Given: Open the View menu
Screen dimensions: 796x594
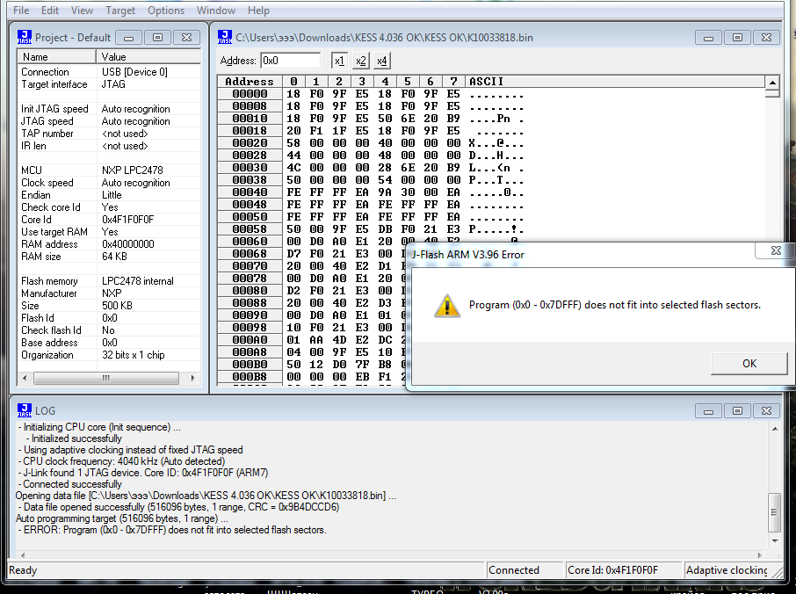Looking at the screenshot, I should point(82,11).
